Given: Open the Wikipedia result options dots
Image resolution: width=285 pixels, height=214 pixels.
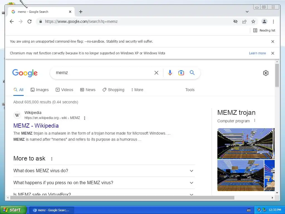Looking at the screenshot, I should point(85,118).
